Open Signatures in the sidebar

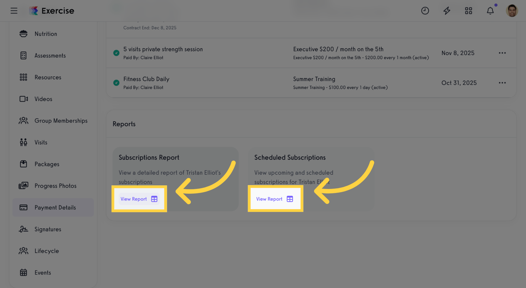tap(47, 229)
